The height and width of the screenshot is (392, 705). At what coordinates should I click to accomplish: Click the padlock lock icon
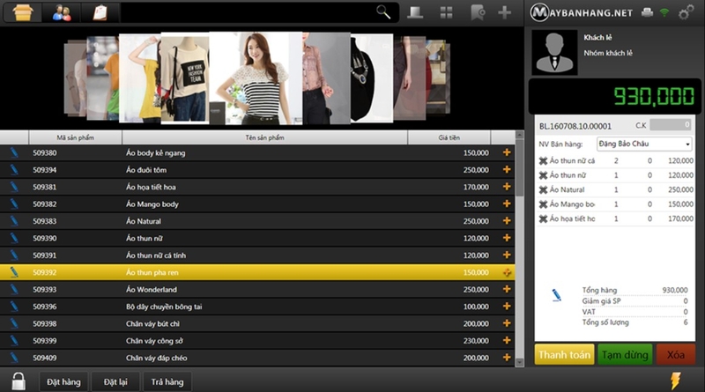19,381
